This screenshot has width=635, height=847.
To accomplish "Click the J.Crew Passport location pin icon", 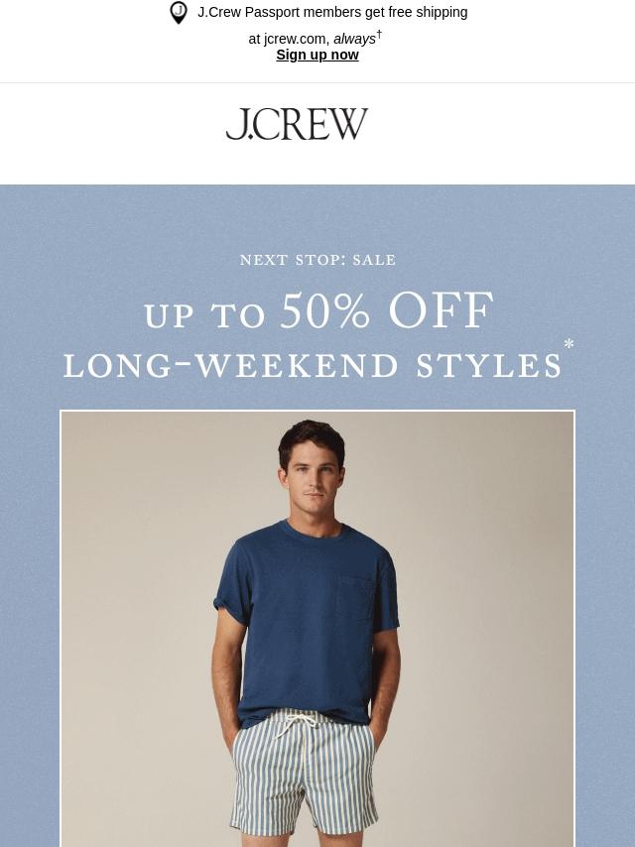I will click(179, 13).
